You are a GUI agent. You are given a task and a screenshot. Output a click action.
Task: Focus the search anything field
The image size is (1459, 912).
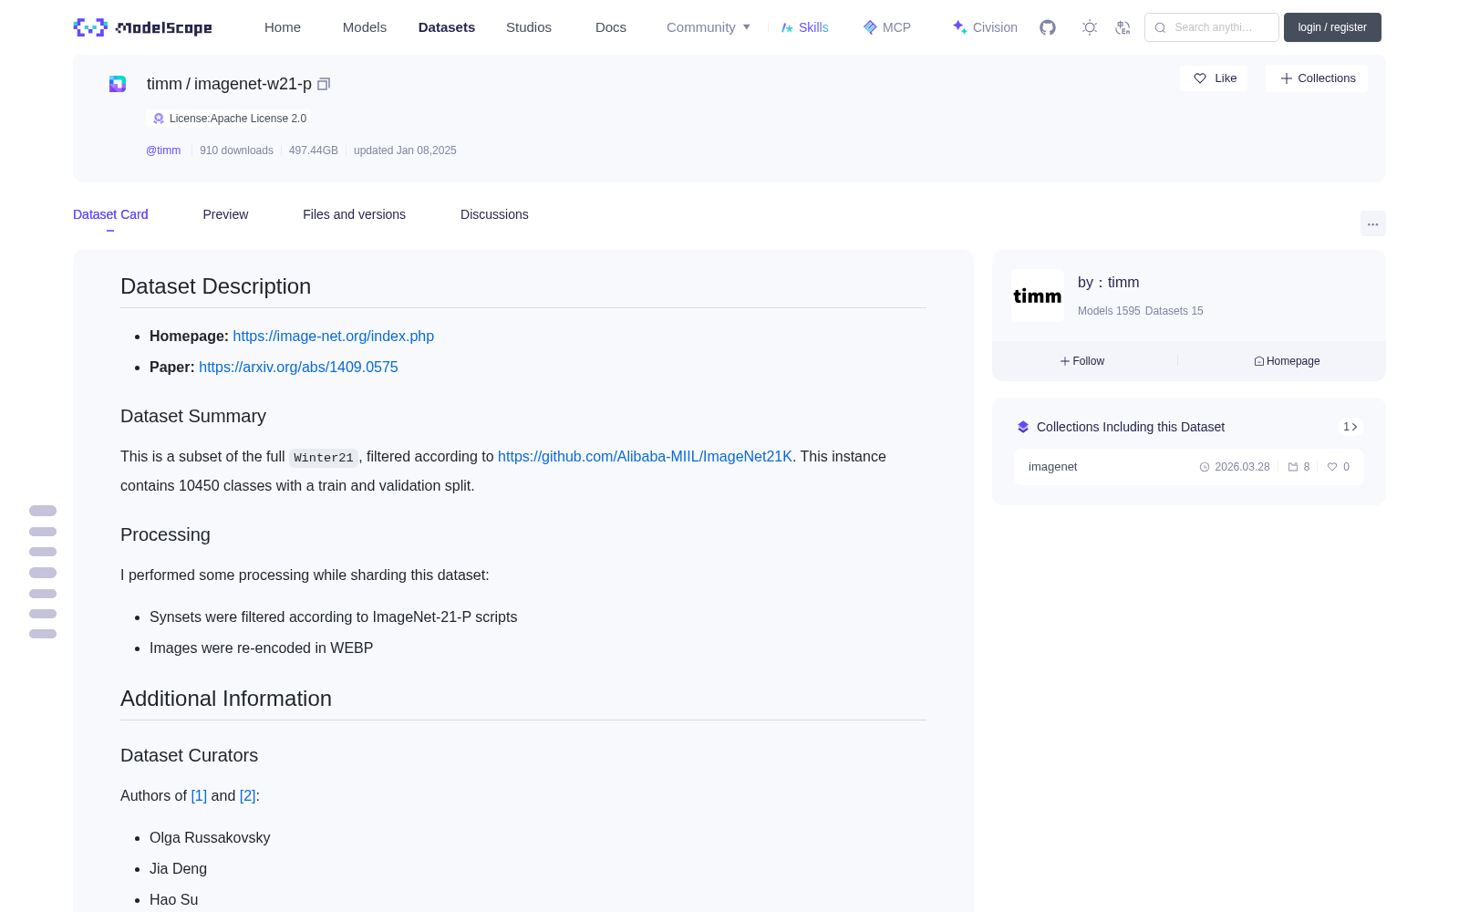(1212, 27)
